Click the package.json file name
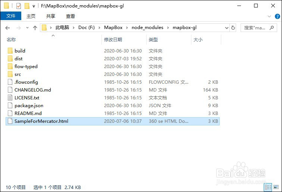The image size is (282, 192). tap(29, 106)
